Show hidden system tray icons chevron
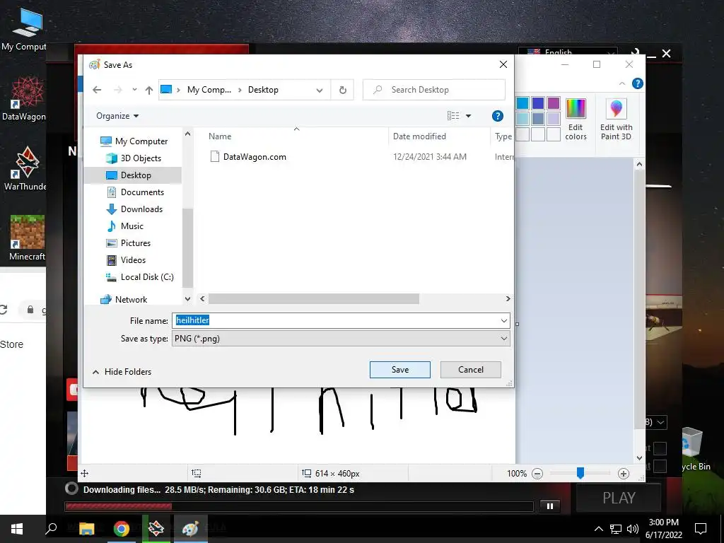 (x=598, y=529)
